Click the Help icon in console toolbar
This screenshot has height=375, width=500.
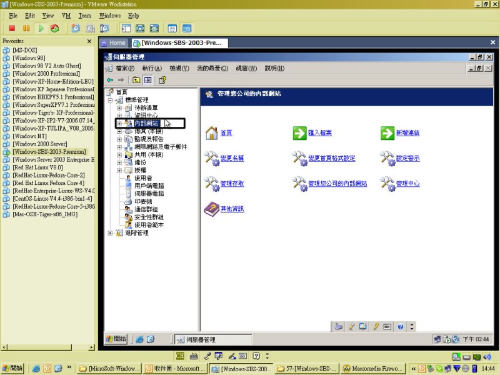pyautogui.click(x=162, y=80)
